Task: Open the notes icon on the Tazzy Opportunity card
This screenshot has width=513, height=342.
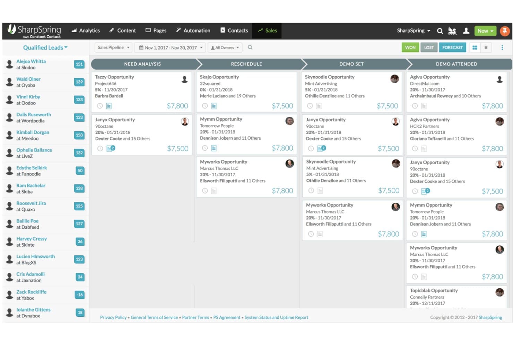Action: [109, 106]
